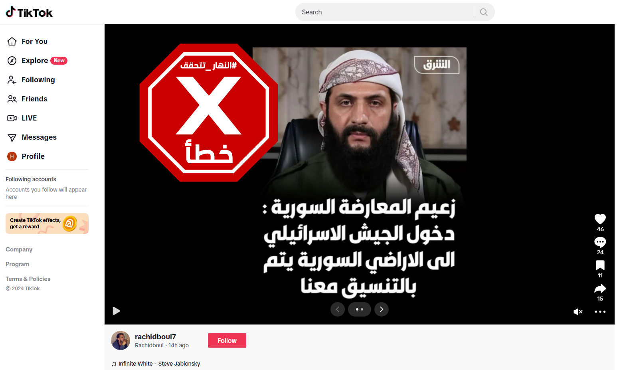Click in the Search field
617x370 pixels.
tap(384, 12)
